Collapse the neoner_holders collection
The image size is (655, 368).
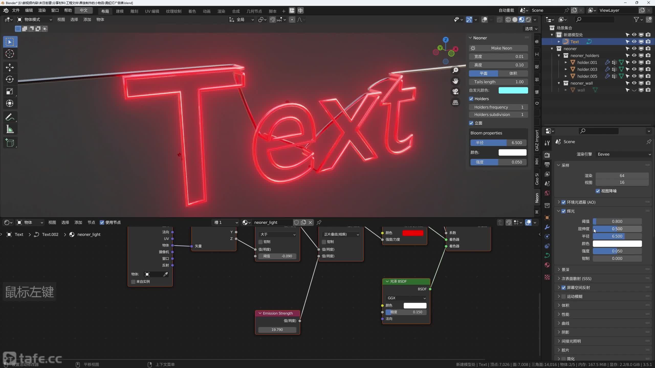(x=559, y=55)
